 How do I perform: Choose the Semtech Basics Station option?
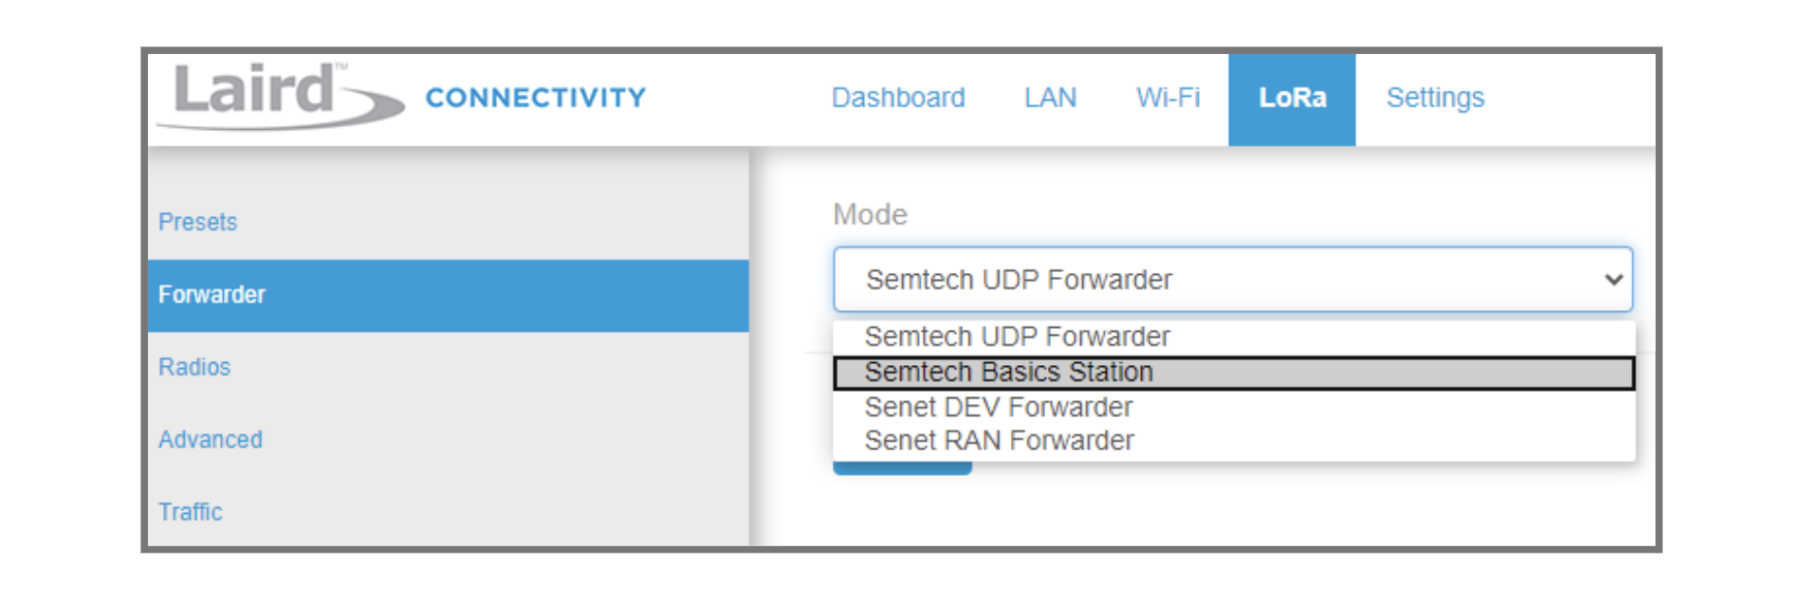[1008, 372]
